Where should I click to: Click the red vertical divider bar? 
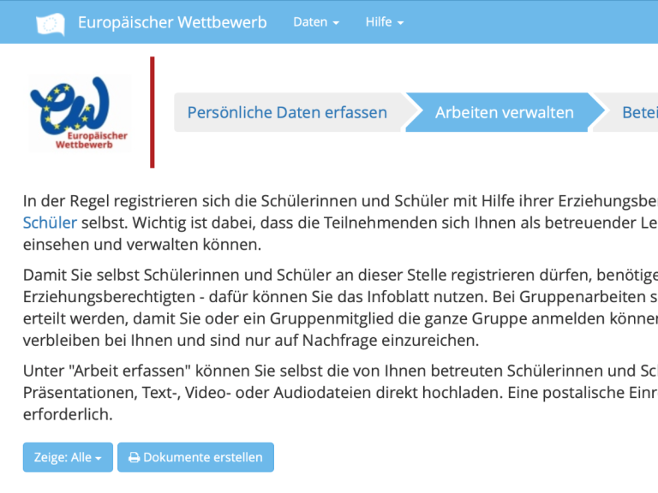[153, 112]
